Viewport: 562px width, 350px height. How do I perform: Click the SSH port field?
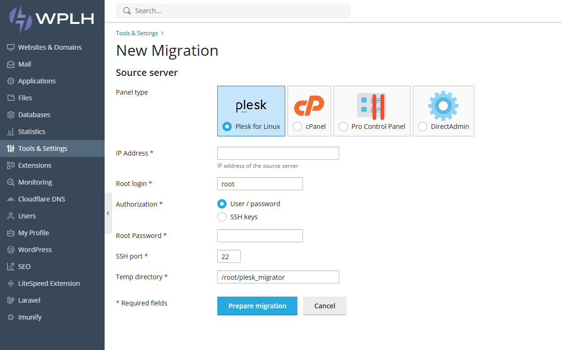228,256
